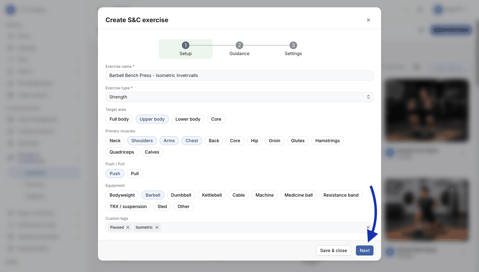Select Glutes primary muscle

pyautogui.click(x=298, y=141)
